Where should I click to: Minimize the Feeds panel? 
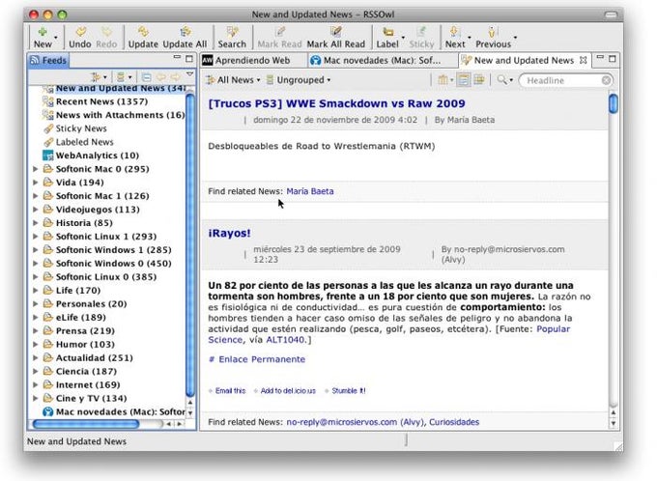[177, 57]
